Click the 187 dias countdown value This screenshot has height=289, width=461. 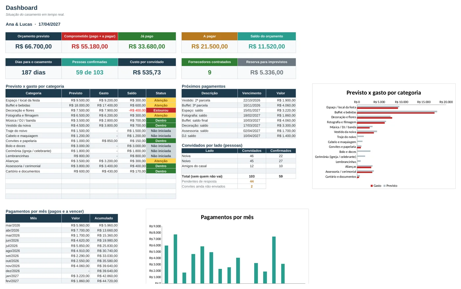tap(34, 72)
